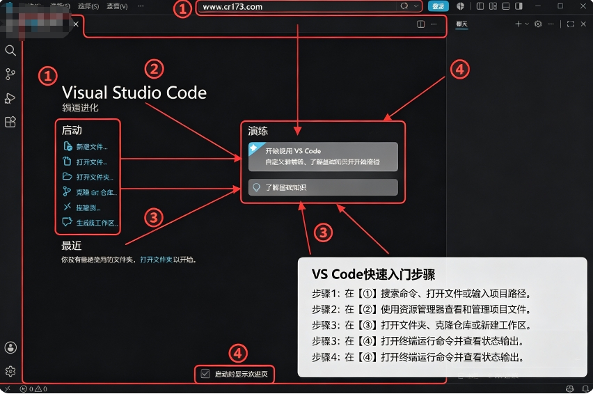
Task: Expand the command bar dropdown arrow
Action: click(416, 6)
